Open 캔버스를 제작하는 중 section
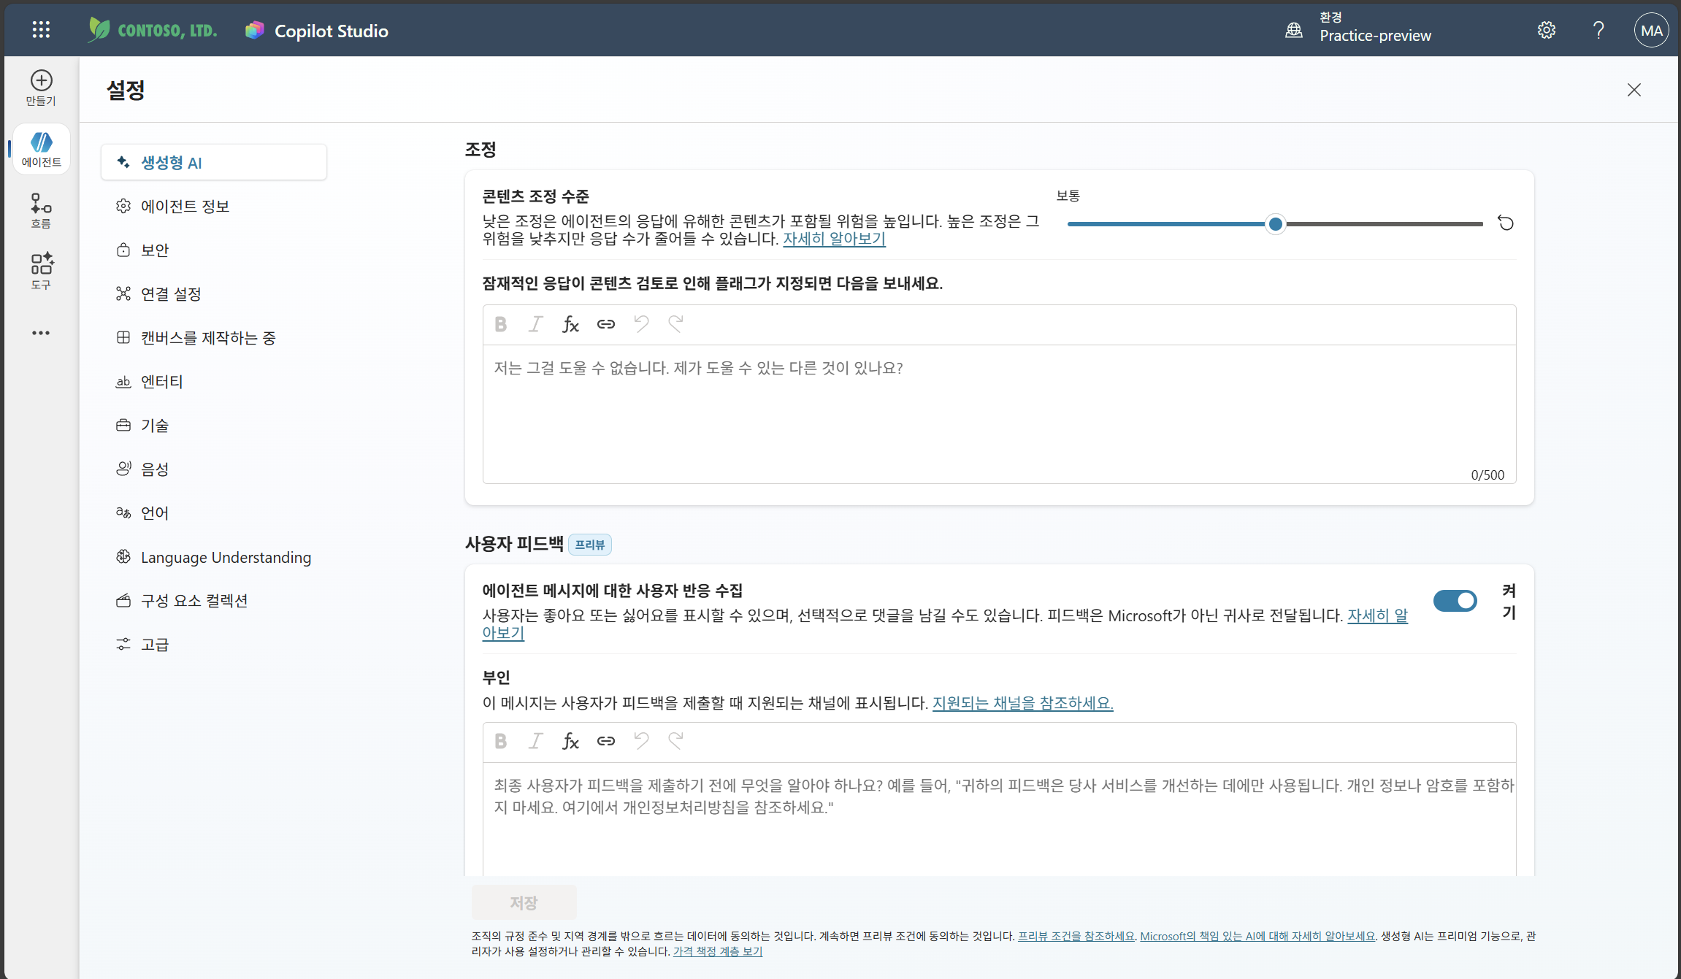The width and height of the screenshot is (1681, 979). 213,337
